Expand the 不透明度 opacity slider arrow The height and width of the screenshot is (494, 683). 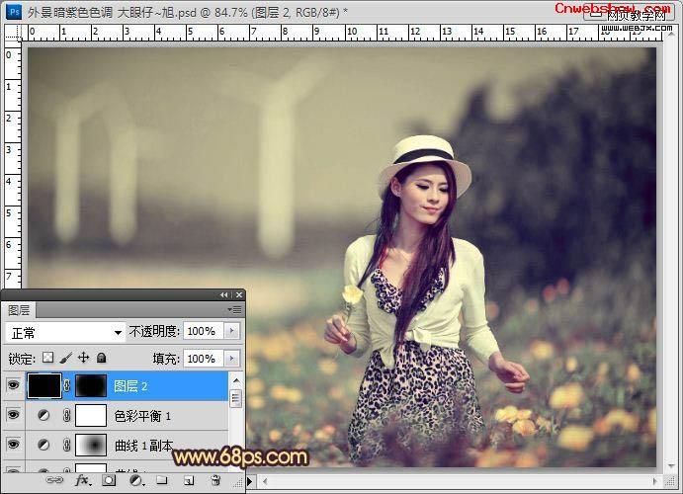[x=232, y=332]
